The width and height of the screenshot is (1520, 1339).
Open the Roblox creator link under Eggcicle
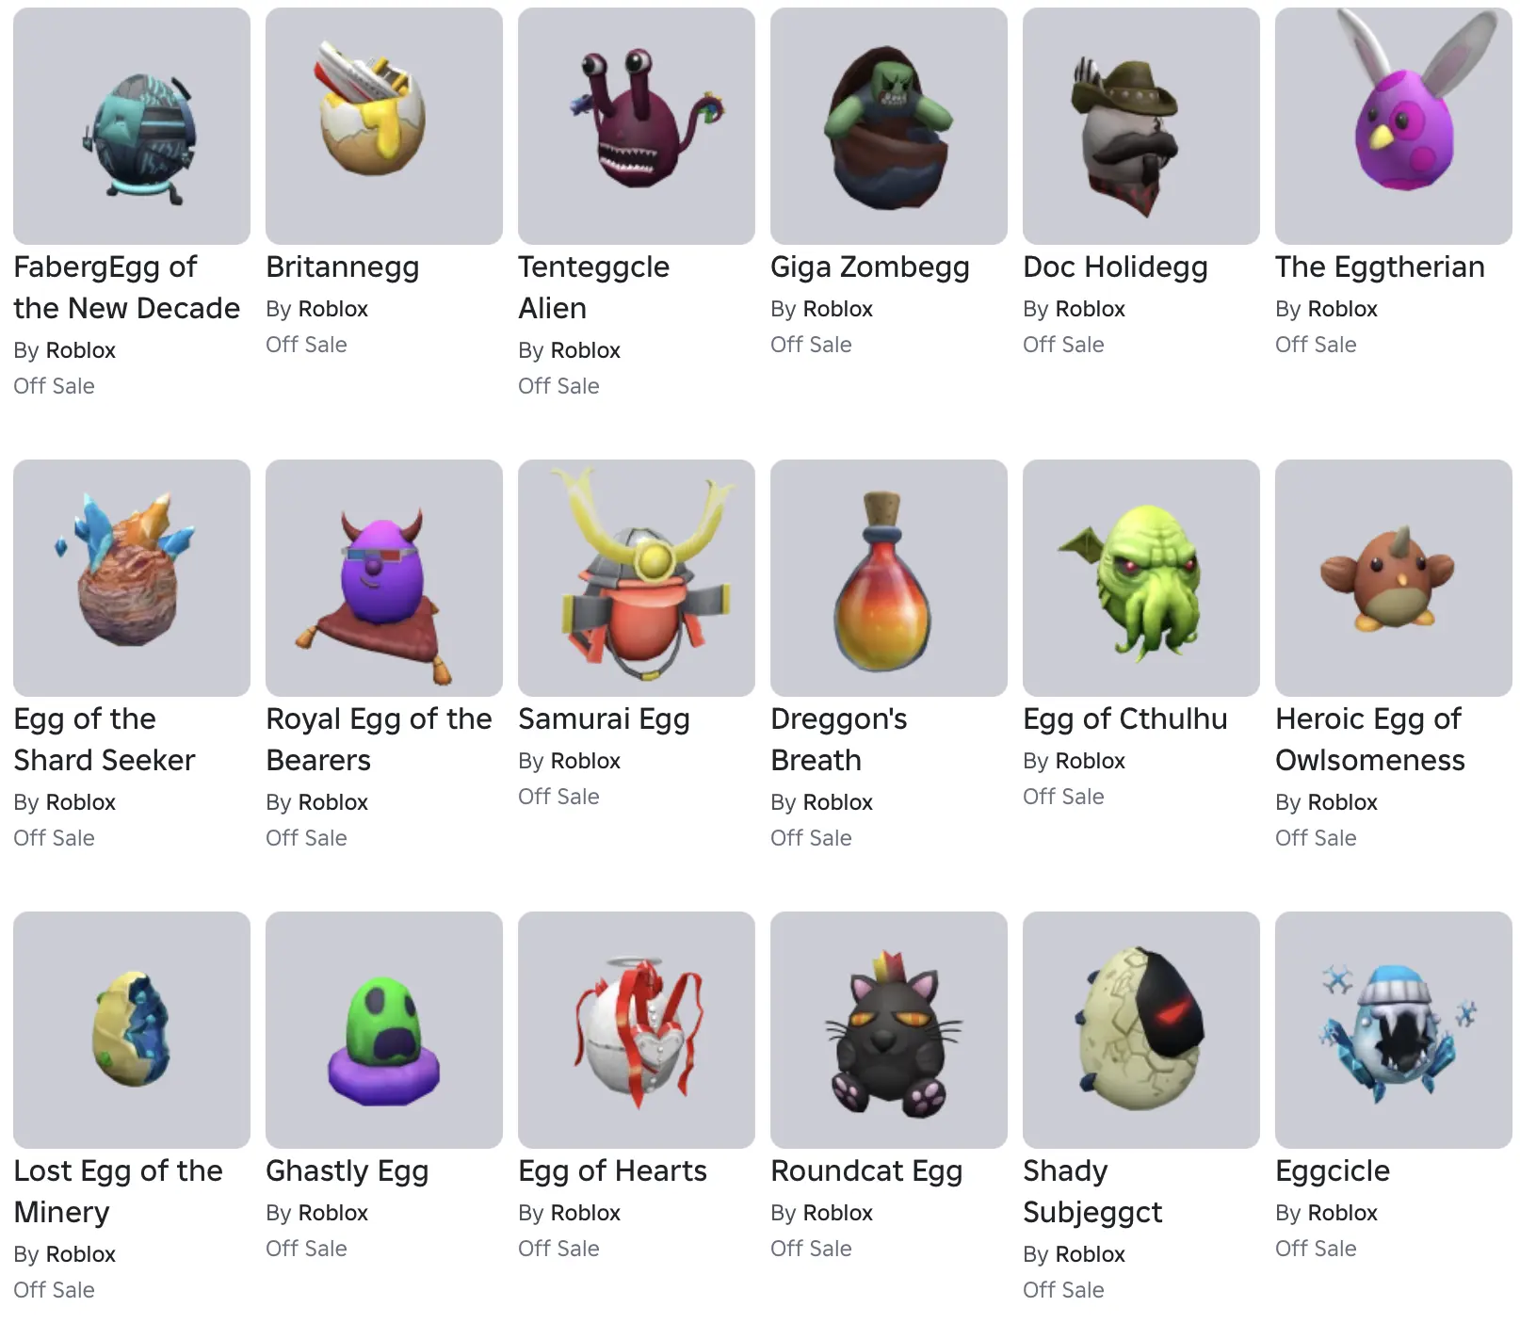click(x=1343, y=1213)
